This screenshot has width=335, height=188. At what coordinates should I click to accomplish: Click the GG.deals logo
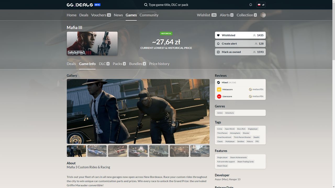(80, 5)
